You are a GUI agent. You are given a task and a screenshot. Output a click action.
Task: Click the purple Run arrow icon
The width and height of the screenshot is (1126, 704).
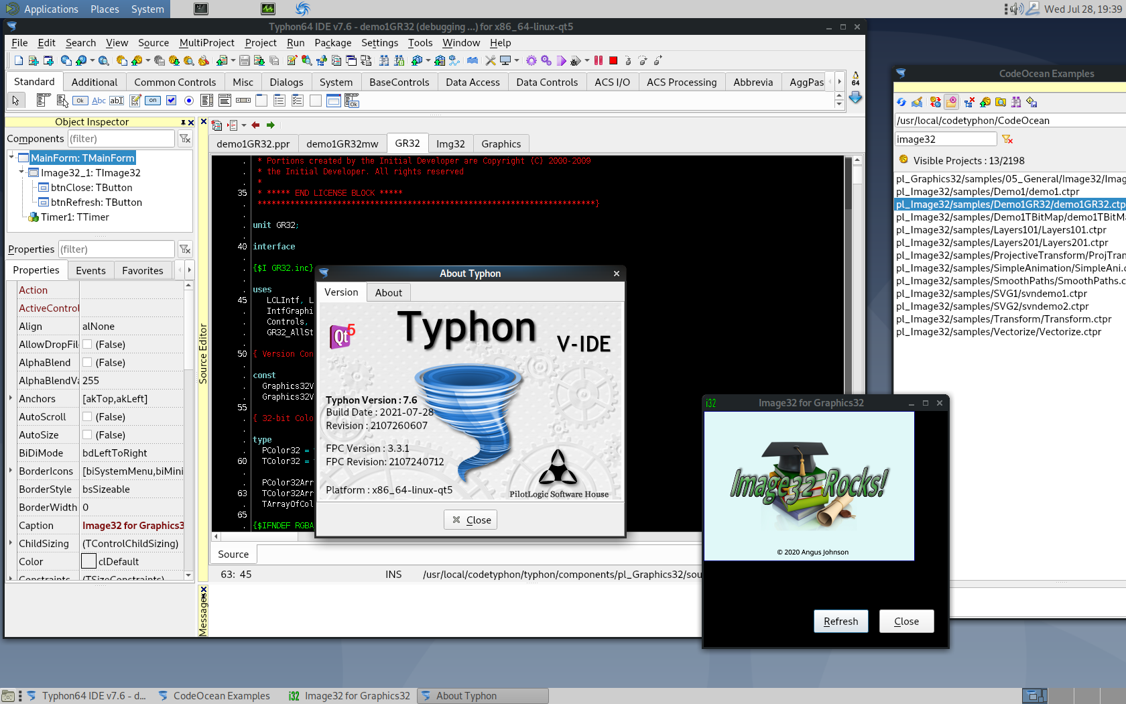[561, 60]
